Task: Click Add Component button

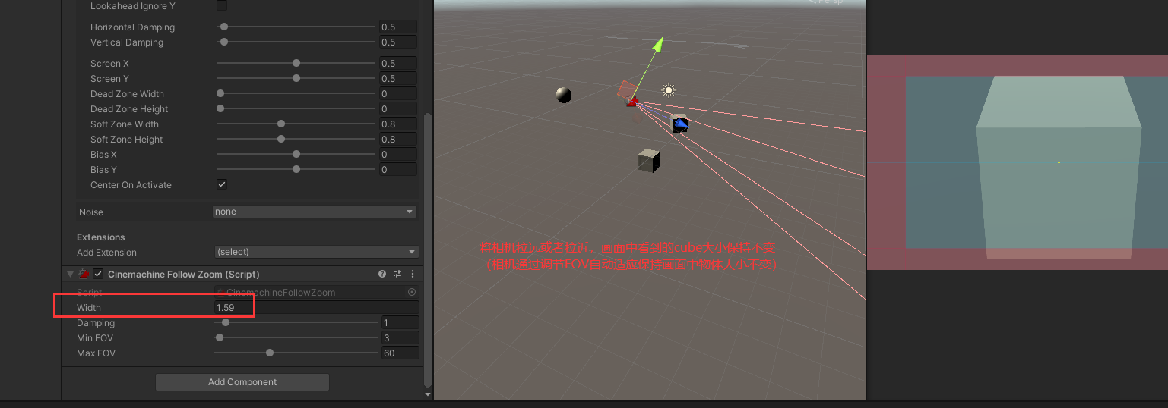Action: click(242, 382)
